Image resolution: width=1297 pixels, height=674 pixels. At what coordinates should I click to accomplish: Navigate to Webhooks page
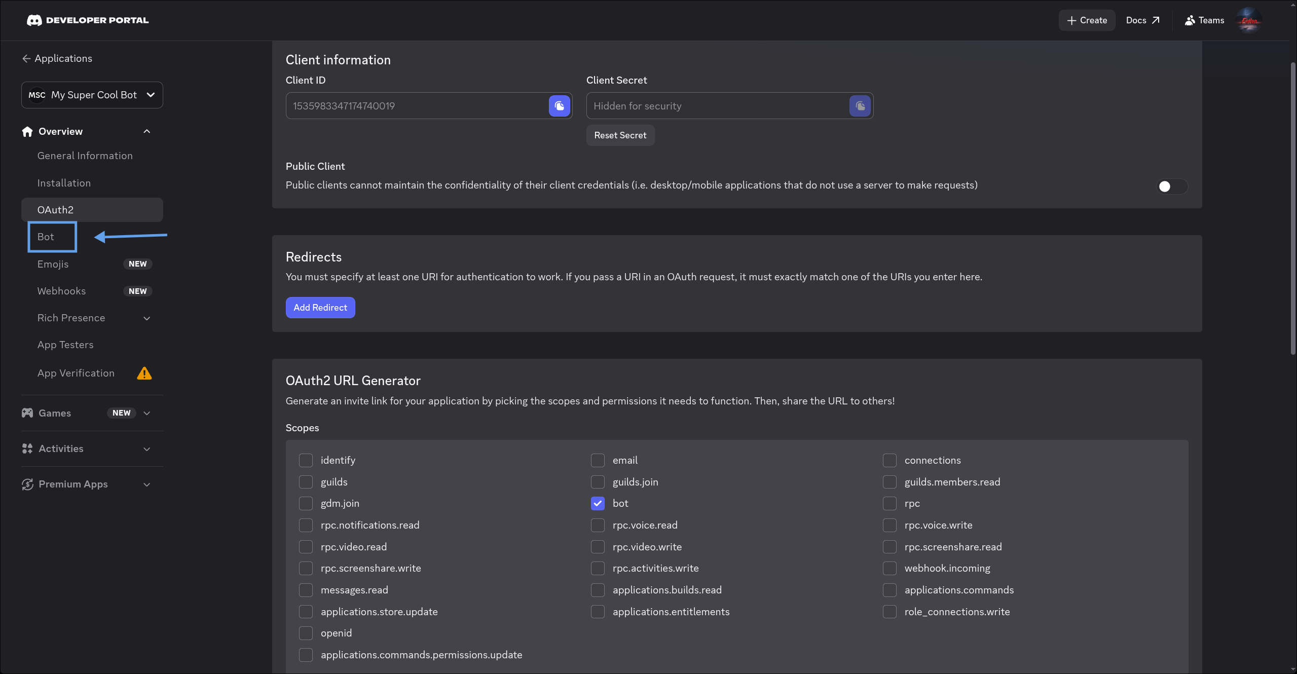[x=61, y=291]
